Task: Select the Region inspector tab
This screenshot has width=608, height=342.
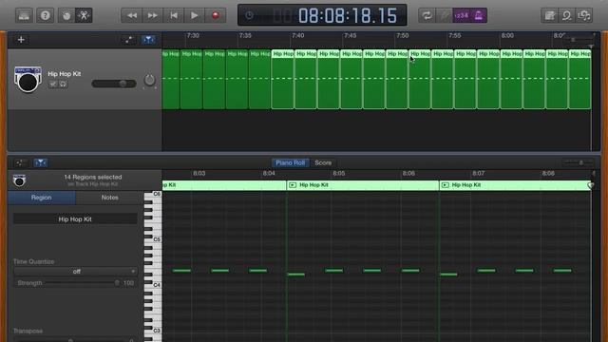Action: [42, 198]
